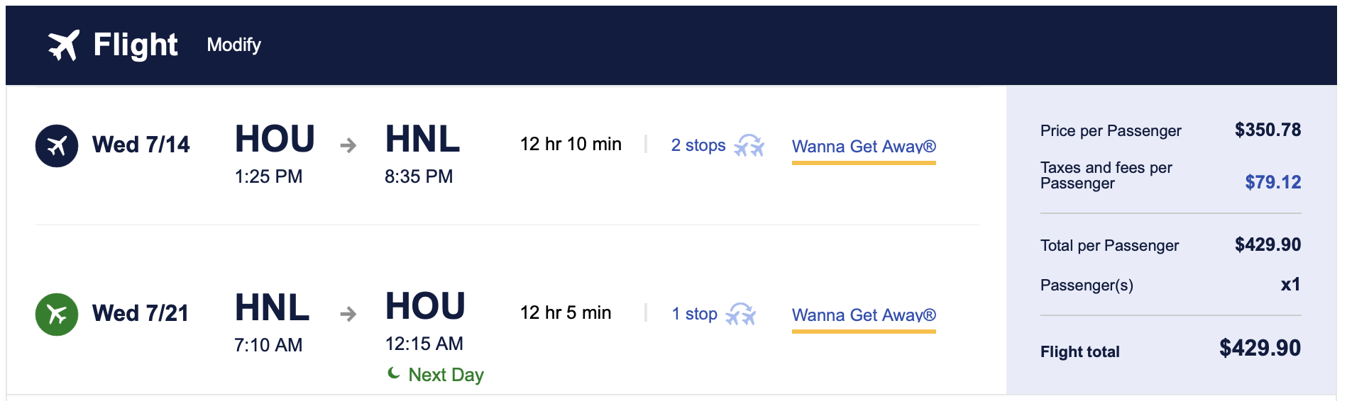Open the Modify flight link

click(x=233, y=45)
